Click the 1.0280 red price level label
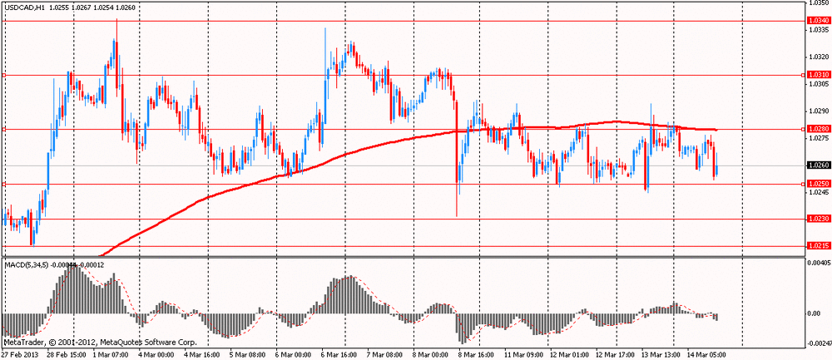 [817, 129]
